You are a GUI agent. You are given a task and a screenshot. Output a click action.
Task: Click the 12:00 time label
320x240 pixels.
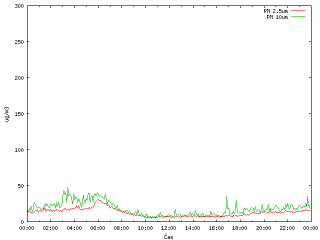[x=169, y=228]
